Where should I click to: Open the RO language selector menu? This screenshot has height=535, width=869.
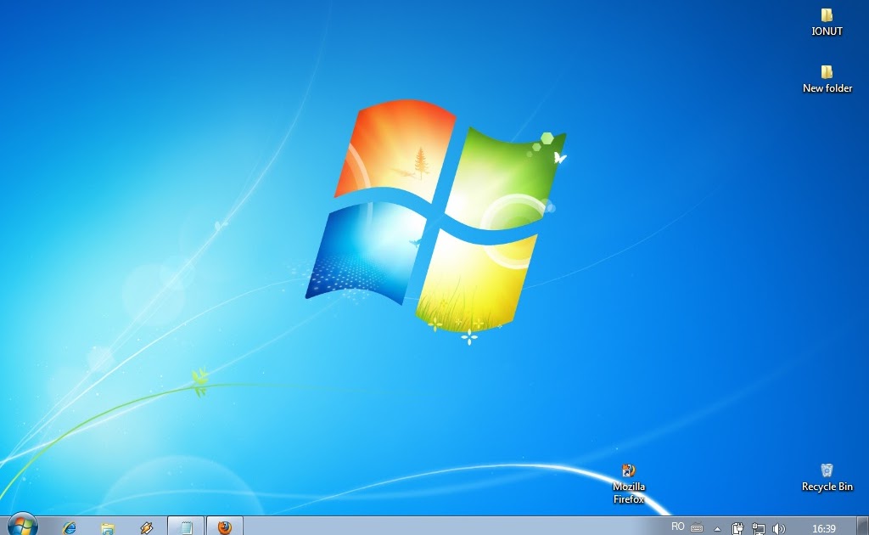[x=678, y=527]
